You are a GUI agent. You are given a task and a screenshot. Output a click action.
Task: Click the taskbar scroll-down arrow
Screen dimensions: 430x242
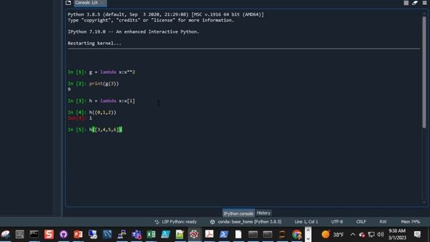pos(308,239)
